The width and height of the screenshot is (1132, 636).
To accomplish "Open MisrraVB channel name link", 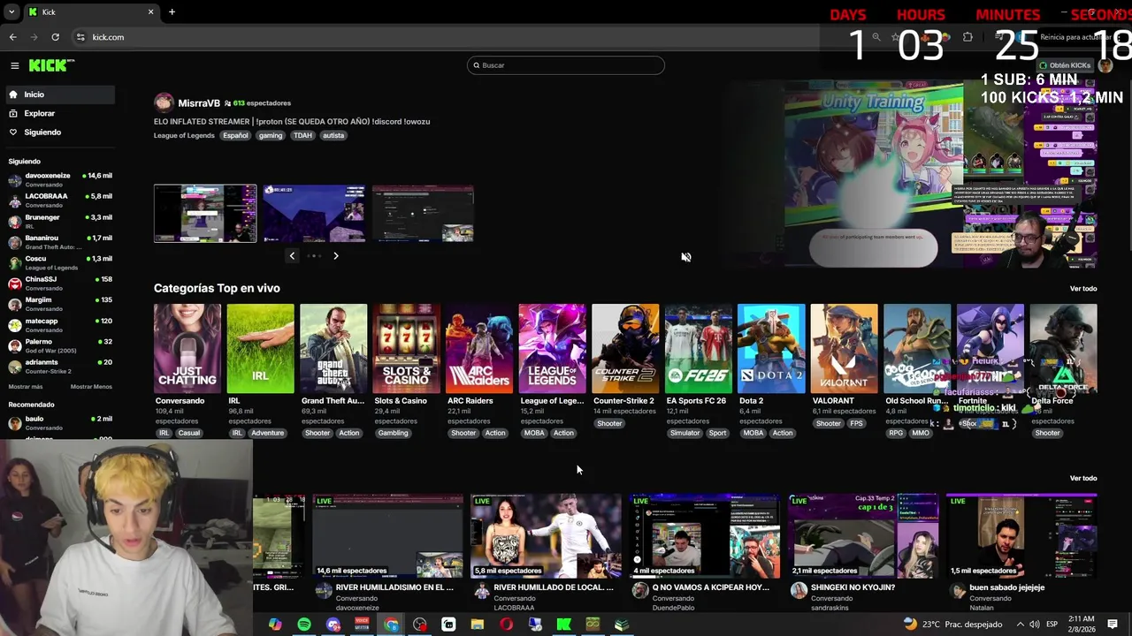I will [x=199, y=103].
